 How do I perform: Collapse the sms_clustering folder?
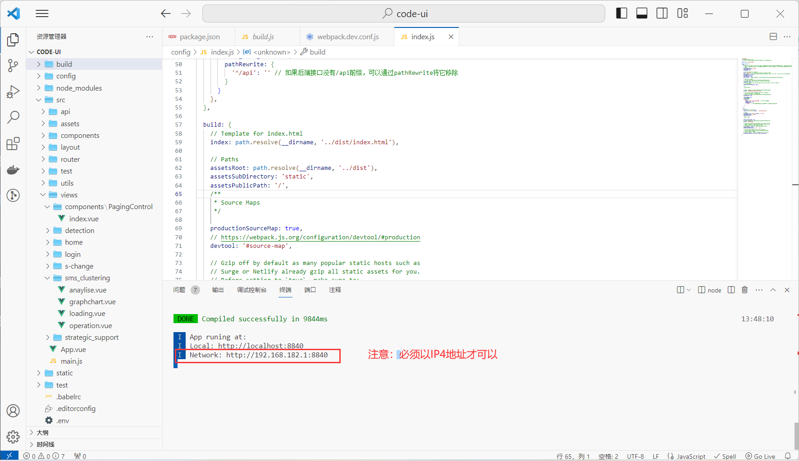tap(94, 278)
